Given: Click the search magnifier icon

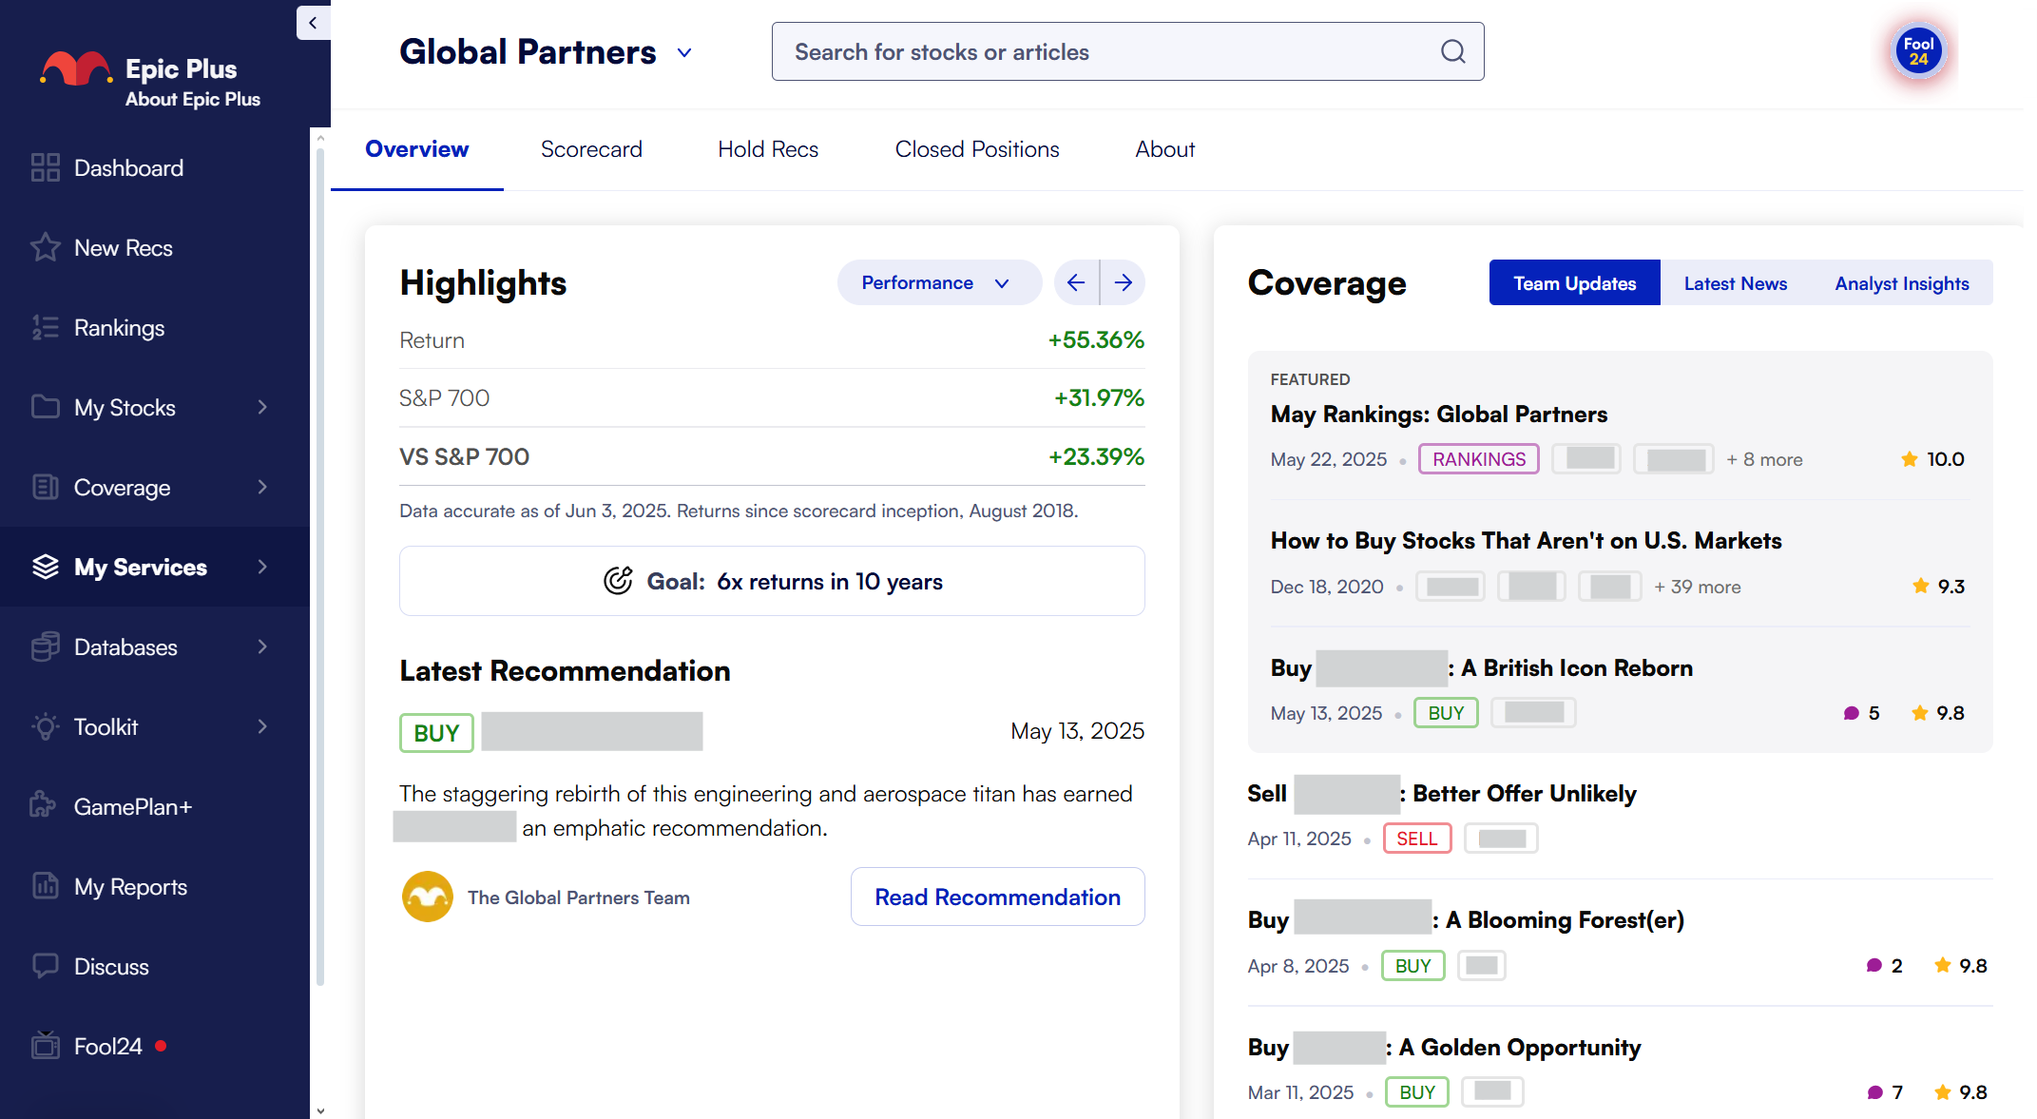Looking at the screenshot, I should click(1452, 51).
